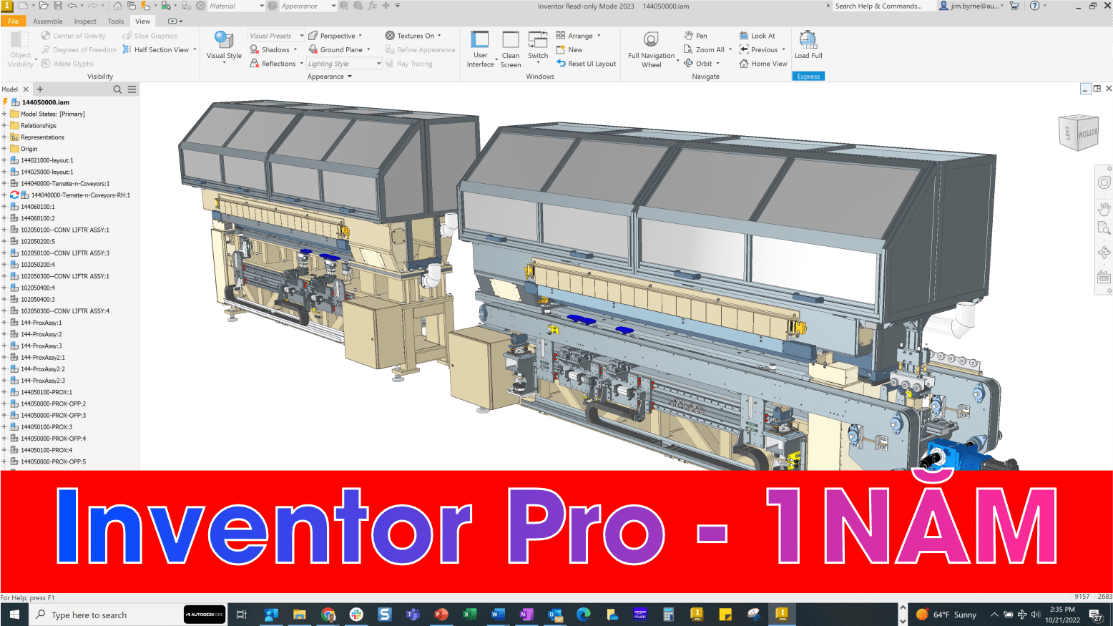This screenshot has width=1113, height=626.
Task: Click the Switch windows tool
Action: point(538,47)
